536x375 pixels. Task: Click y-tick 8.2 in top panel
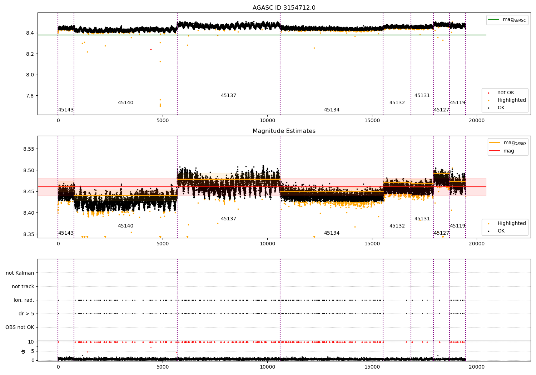(x=30, y=54)
